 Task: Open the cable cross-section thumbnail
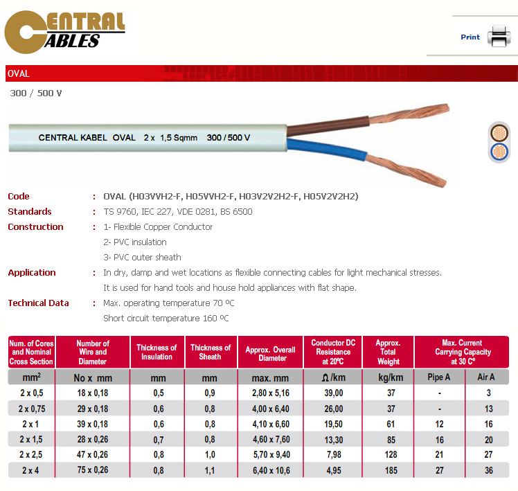499,142
